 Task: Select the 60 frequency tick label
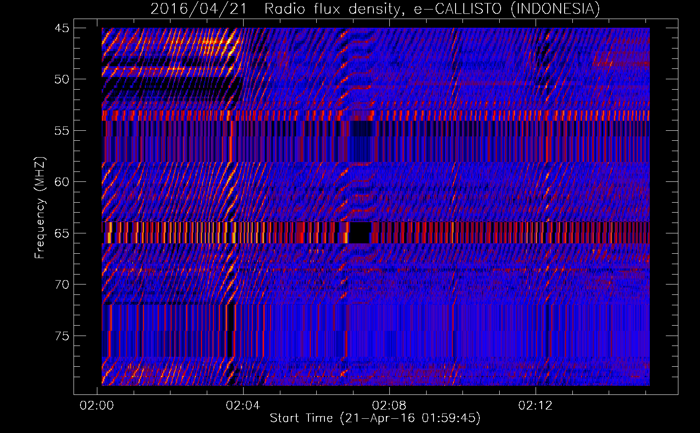[61, 182]
